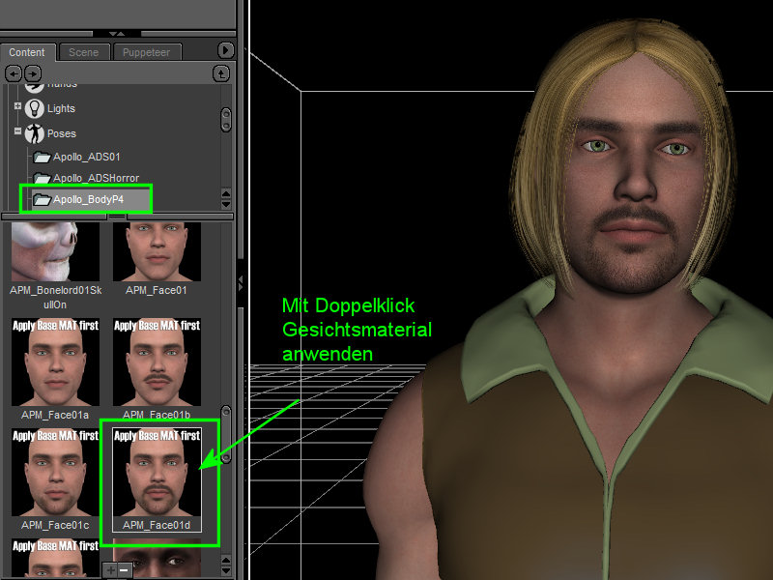The width and height of the screenshot is (773, 580).
Task: Expand the Lights category
Action: click(x=17, y=106)
